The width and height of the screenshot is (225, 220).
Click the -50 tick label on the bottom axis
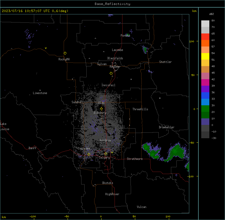[67, 216]
